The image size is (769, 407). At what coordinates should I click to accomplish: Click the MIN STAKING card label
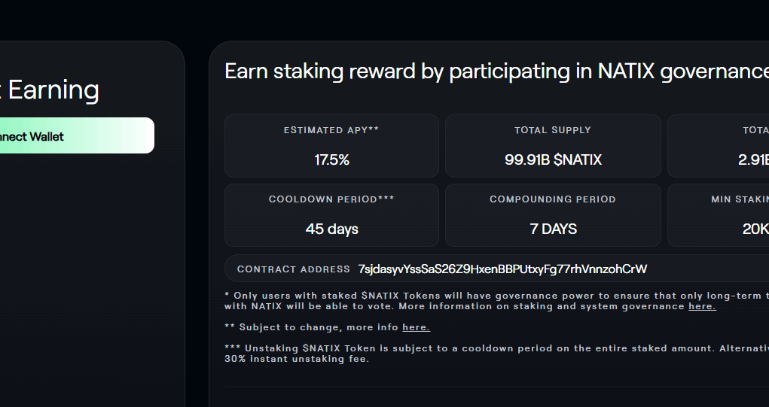tap(740, 199)
